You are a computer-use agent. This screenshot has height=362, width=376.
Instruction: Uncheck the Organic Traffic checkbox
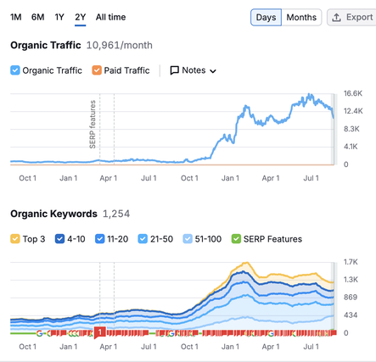click(x=15, y=70)
